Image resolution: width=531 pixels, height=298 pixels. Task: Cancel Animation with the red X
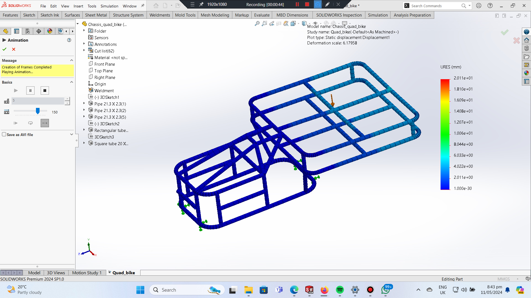pyautogui.click(x=14, y=49)
